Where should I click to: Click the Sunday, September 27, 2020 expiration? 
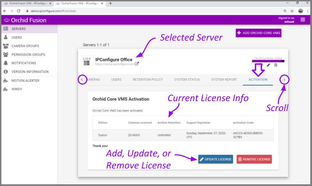pos(206,135)
